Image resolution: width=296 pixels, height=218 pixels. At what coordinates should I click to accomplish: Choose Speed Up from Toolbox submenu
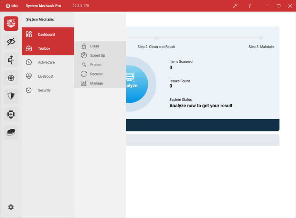click(100, 55)
